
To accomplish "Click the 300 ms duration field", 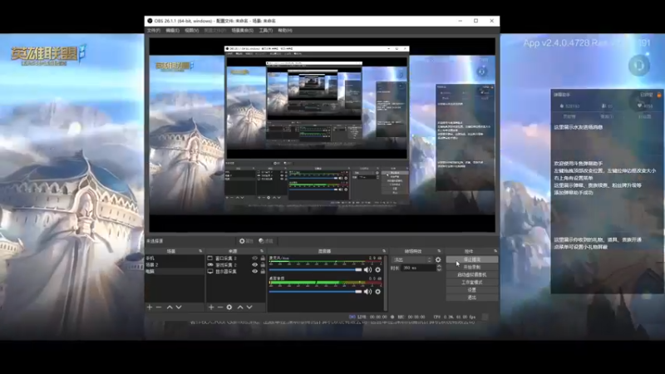I will coord(418,268).
